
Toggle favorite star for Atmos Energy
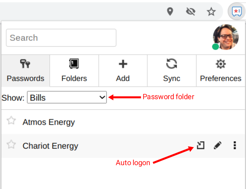click(11, 120)
